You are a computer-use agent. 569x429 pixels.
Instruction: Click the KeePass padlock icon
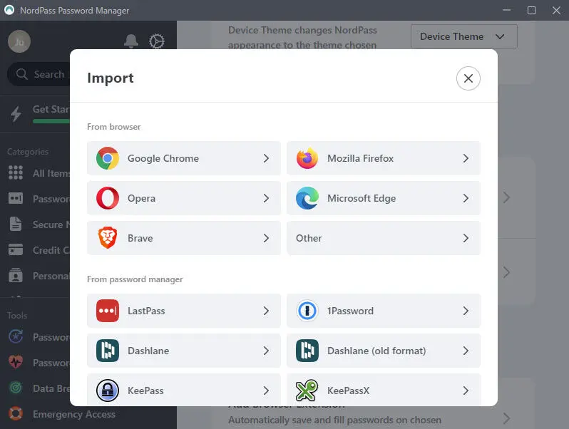pyautogui.click(x=108, y=391)
